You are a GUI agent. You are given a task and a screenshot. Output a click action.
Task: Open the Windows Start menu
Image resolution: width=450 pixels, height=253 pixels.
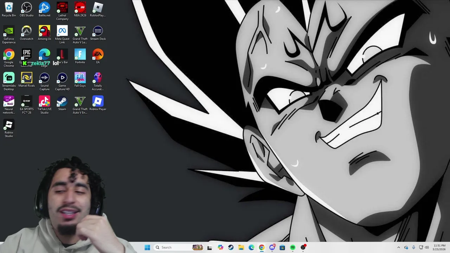pos(147,247)
